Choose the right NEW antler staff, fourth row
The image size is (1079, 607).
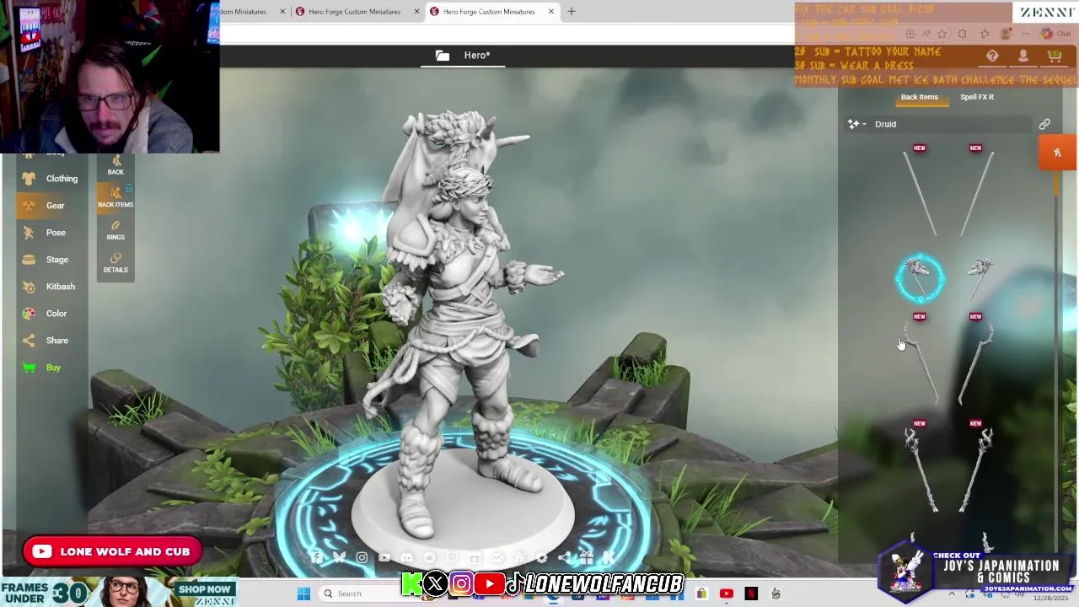976,468
